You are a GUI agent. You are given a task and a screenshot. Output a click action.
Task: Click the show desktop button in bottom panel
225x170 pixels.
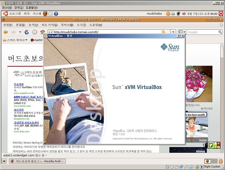(x=4, y=161)
